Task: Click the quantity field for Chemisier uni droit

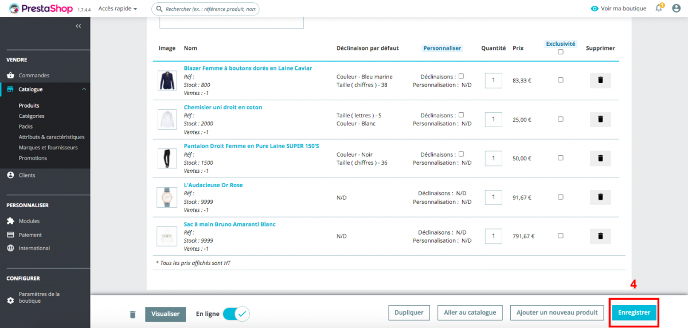Action: (493, 119)
